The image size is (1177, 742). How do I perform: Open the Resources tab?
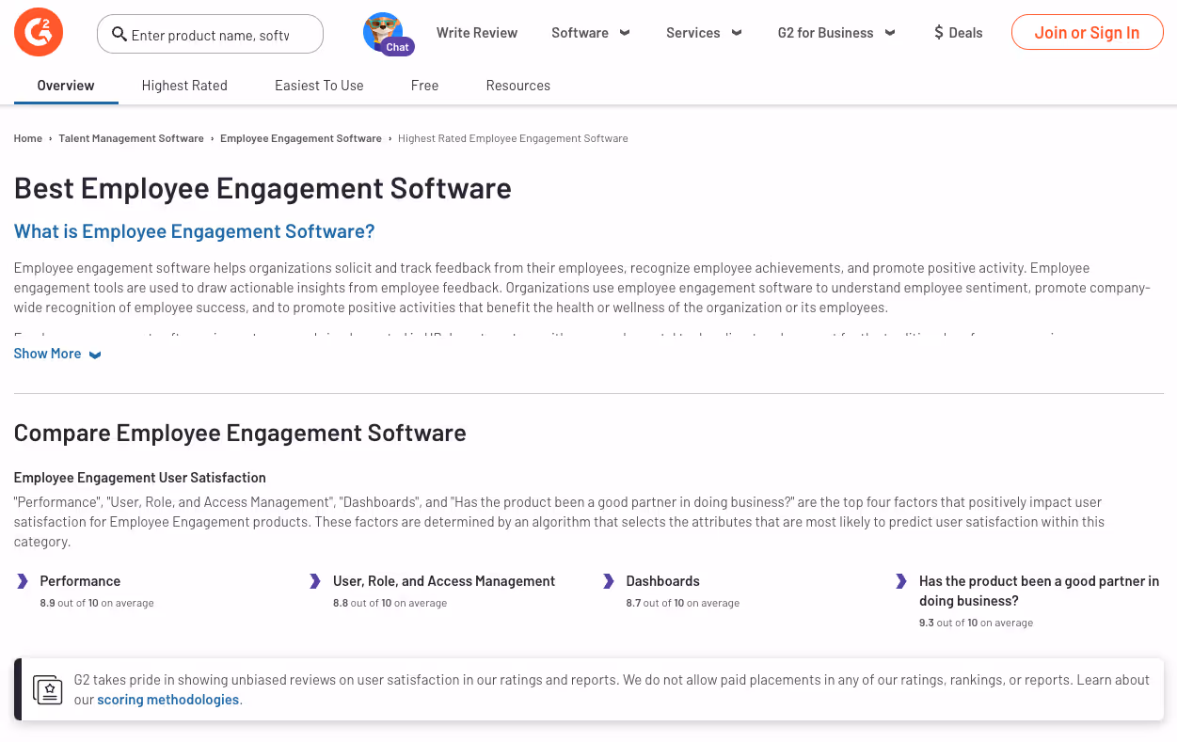[518, 86]
